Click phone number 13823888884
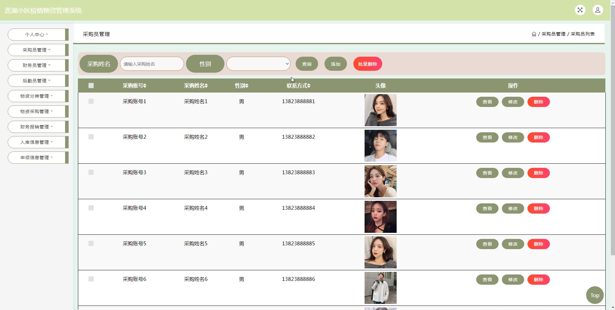615x310 pixels. point(298,208)
